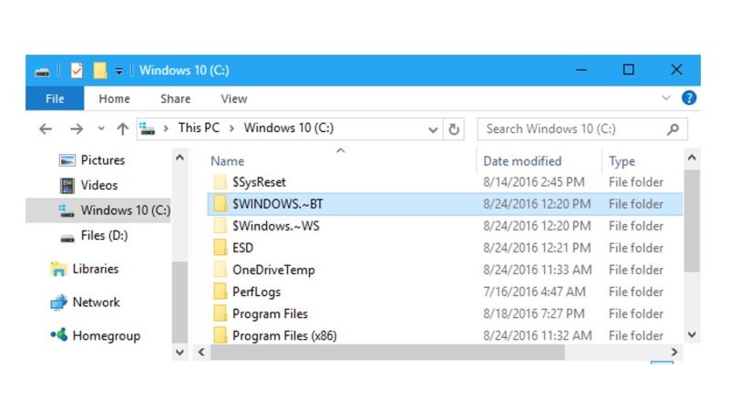
Task: Switch to the View ribbon tab
Action: 234,98
